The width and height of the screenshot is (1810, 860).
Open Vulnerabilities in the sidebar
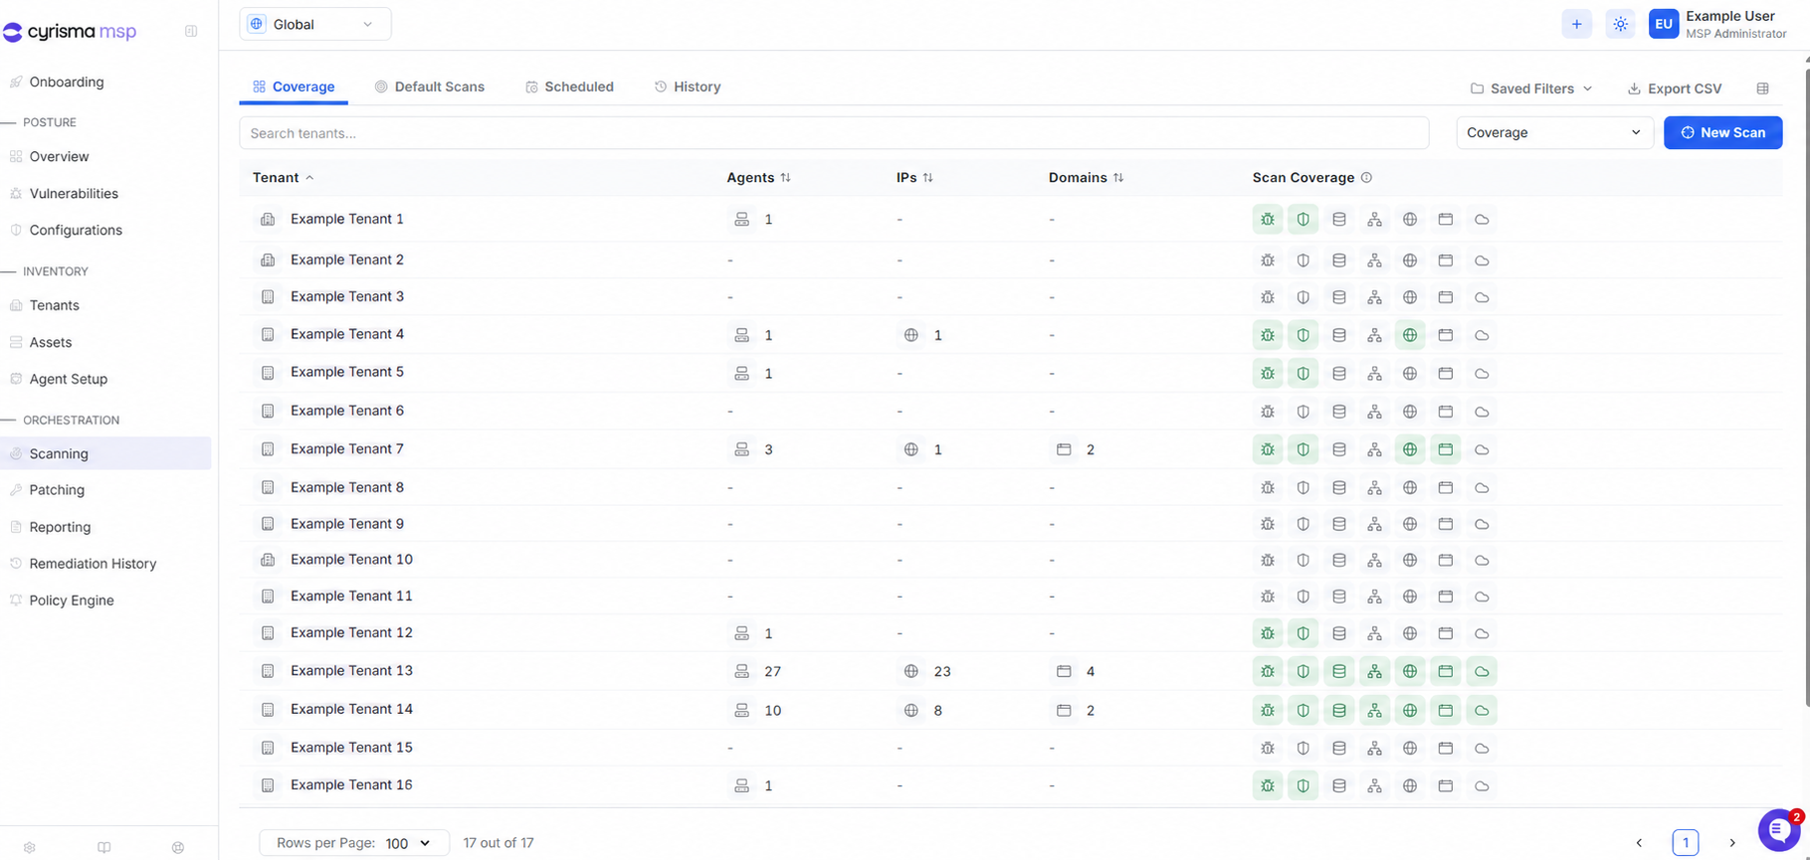click(x=74, y=193)
